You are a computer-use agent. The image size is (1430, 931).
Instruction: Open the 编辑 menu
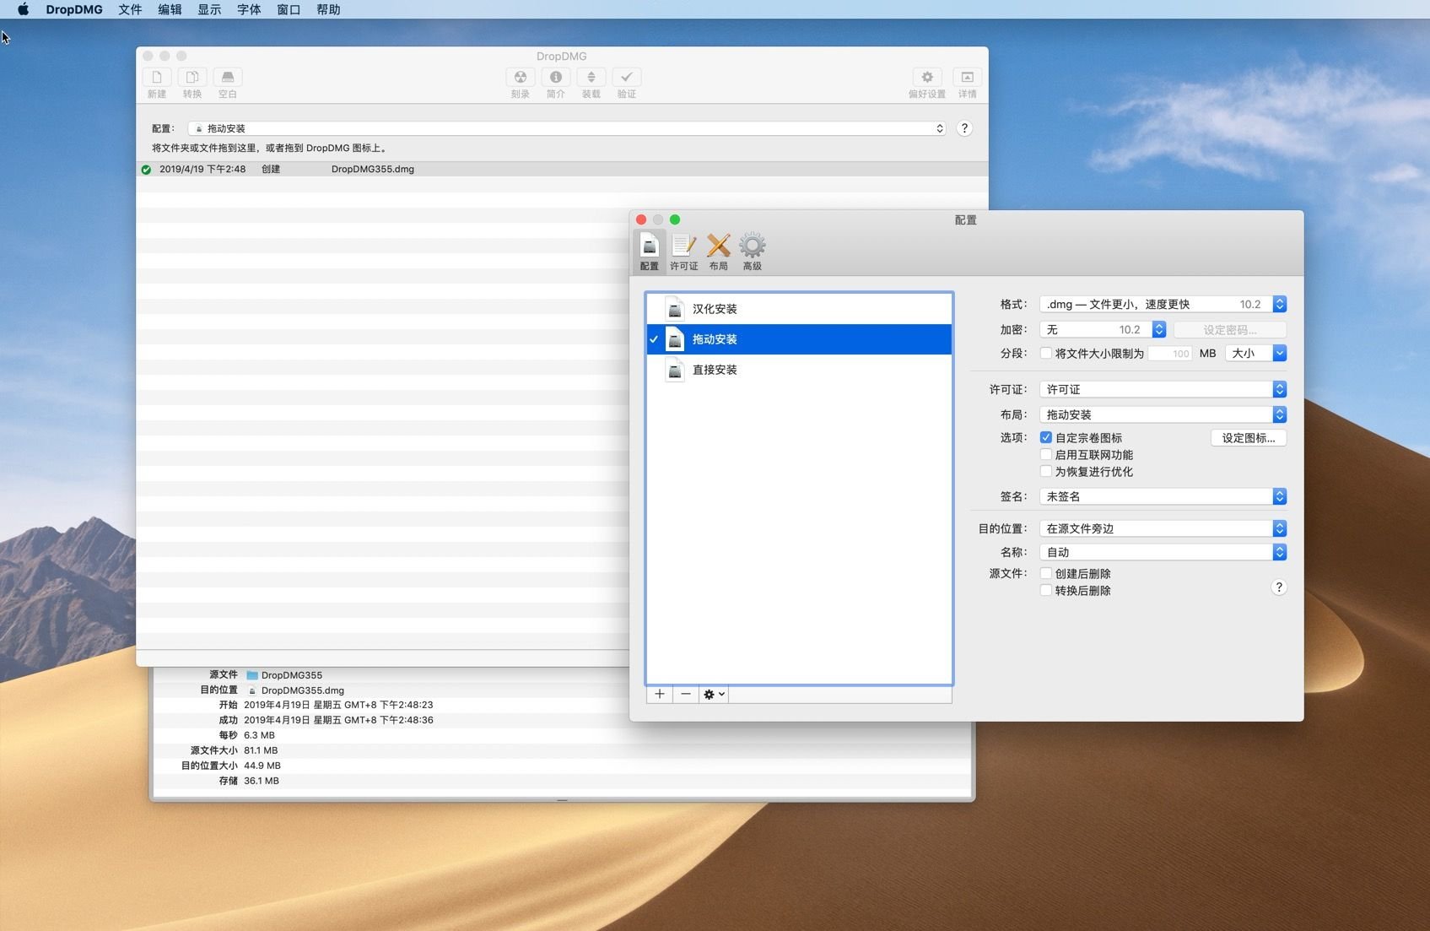[x=170, y=9]
